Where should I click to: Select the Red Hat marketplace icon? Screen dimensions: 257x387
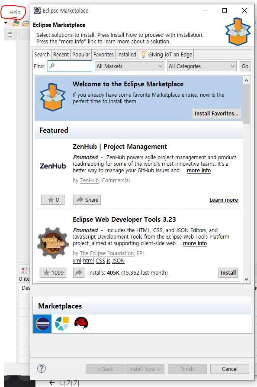coord(81,323)
